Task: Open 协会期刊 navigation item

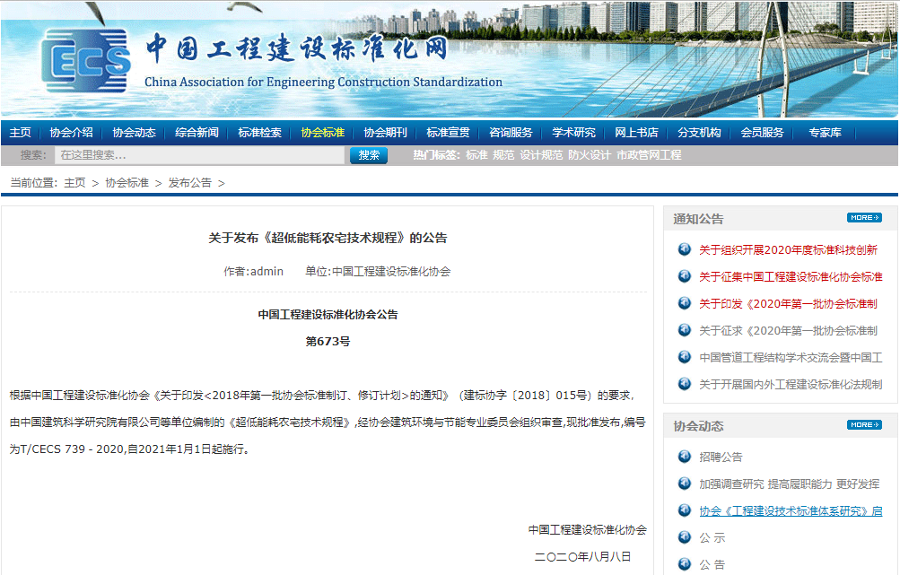Action: (385, 133)
